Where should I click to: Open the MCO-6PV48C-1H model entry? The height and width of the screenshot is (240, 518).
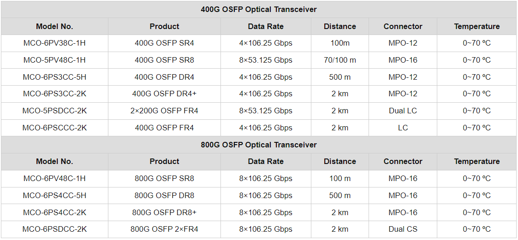click(x=54, y=178)
